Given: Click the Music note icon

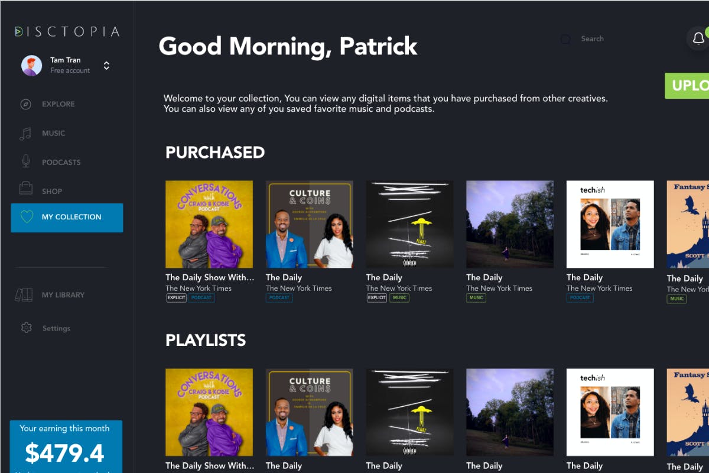Looking at the screenshot, I should 25,133.
